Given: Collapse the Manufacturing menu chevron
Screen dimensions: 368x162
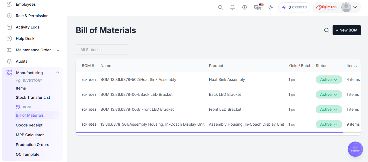Looking at the screenshot, I should tap(58, 72).
